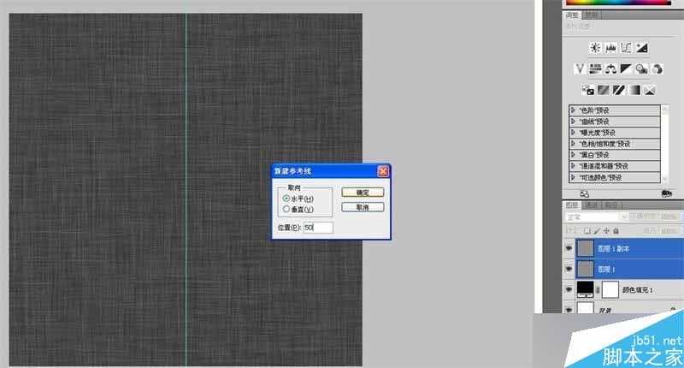684x368 pixels.
Task: Switch to the 调整 (Adjustments) panel tab
Action: [x=574, y=15]
